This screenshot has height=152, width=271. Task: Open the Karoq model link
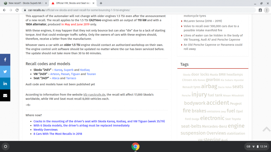(58, 70)
